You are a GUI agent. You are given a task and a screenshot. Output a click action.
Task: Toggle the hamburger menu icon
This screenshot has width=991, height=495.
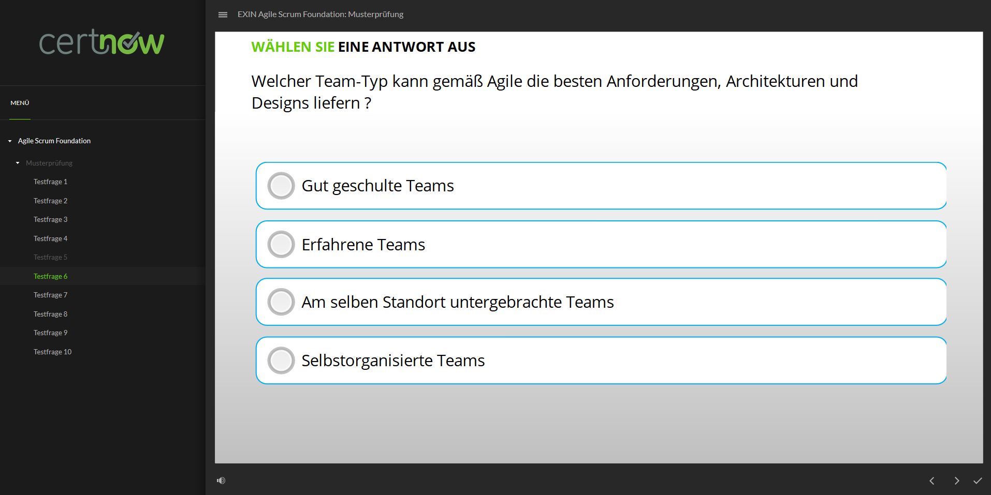click(x=223, y=14)
